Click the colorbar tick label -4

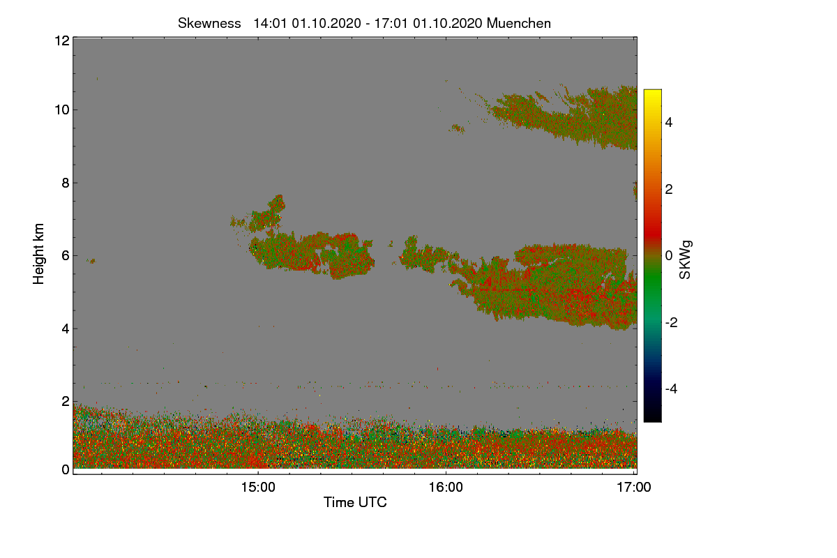click(671, 389)
